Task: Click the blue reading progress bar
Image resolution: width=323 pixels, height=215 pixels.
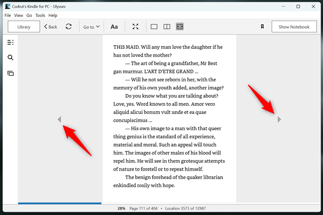Action: 59,204
